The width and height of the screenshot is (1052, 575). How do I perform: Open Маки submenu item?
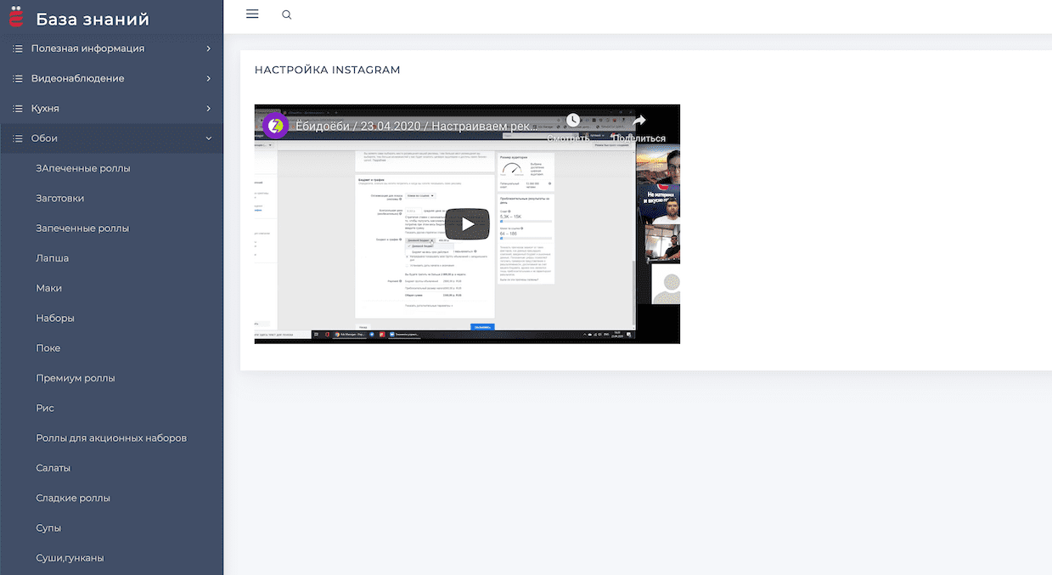coord(48,288)
